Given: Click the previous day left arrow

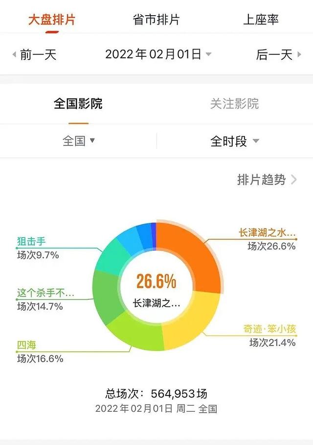Looking at the screenshot, I should pyautogui.click(x=14, y=54).
